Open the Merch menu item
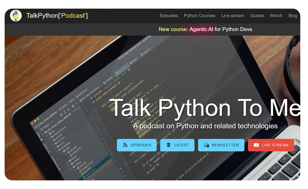 tap(276, 15)
